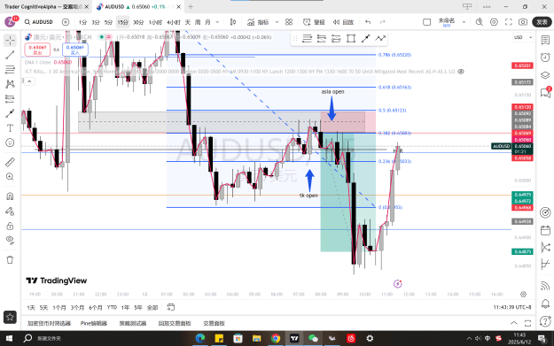The image size is (554, 346).
Task: Toggle hide all drawings eye icon
Action: coord(10,240)
